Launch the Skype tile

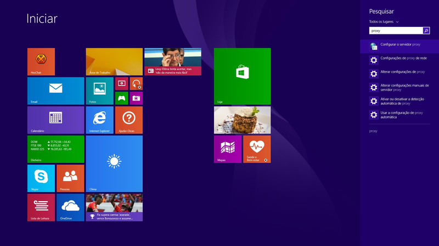pyautogui.click(x=41, y=178)
